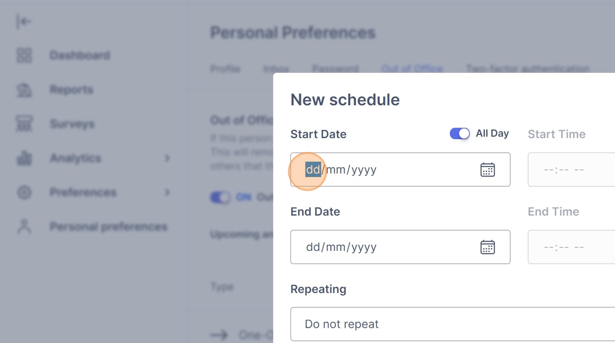Select the Analytics chart icon
The height and width of the screenshot is (343, 615).
coord(24,158)
